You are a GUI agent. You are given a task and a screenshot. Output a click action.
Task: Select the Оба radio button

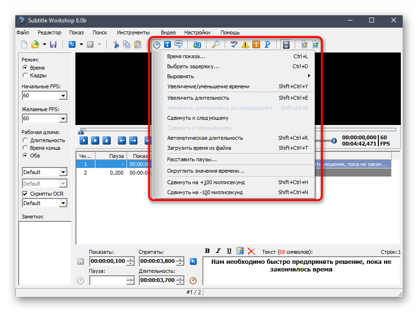coord(25,156)
